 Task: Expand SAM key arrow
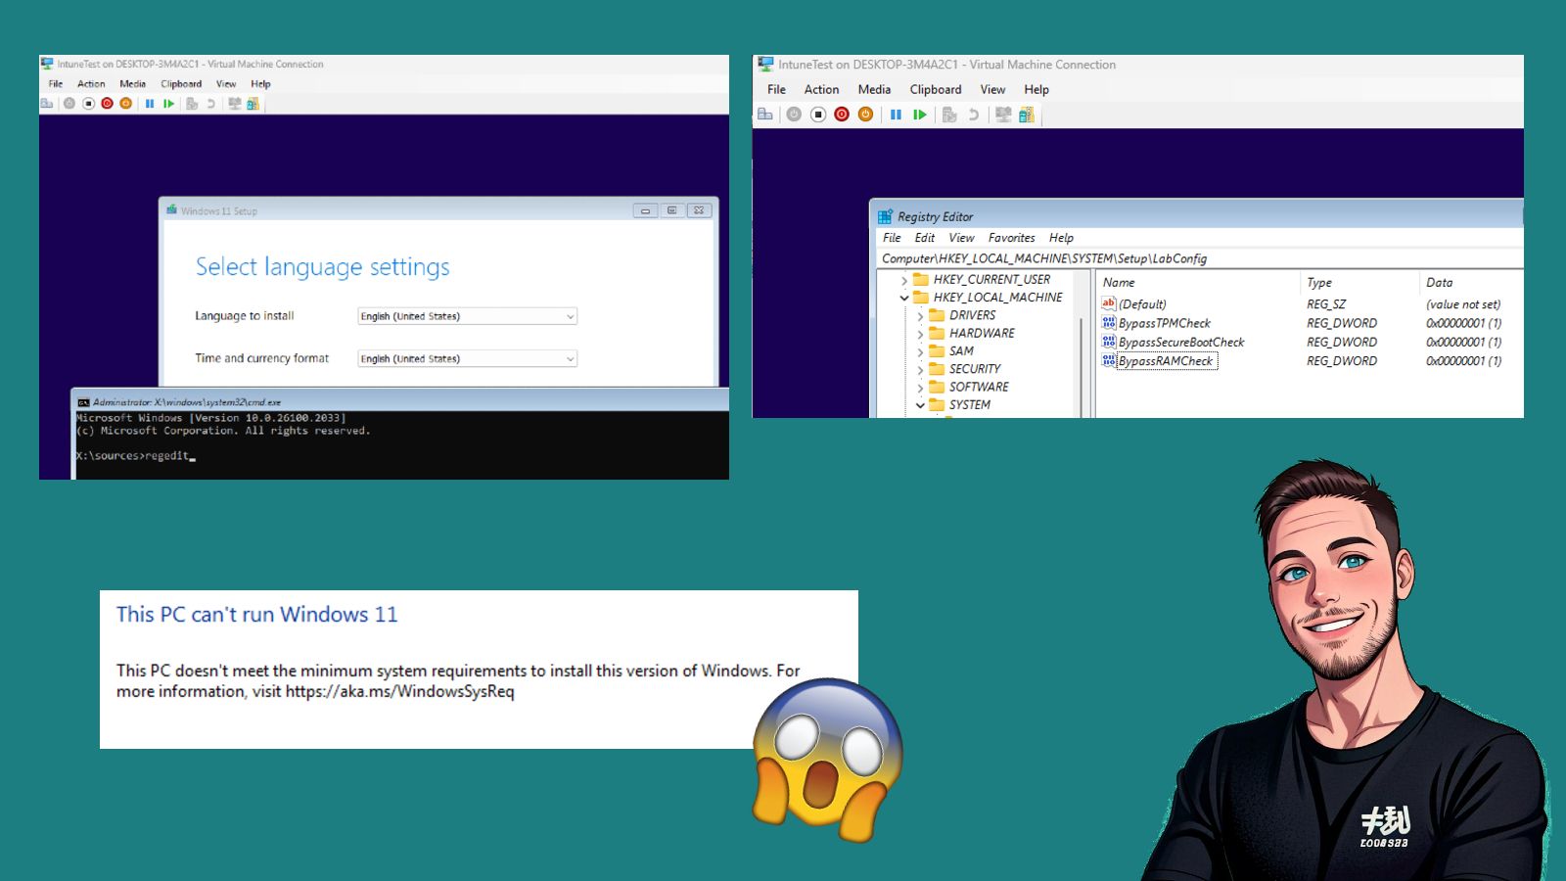tap(920, 351)
